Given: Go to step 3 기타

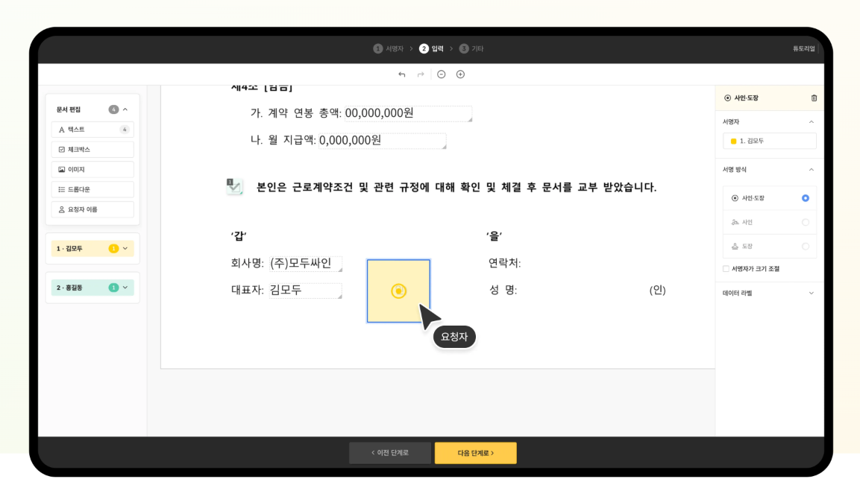Looking at the screenshot, I should [471, 48].
